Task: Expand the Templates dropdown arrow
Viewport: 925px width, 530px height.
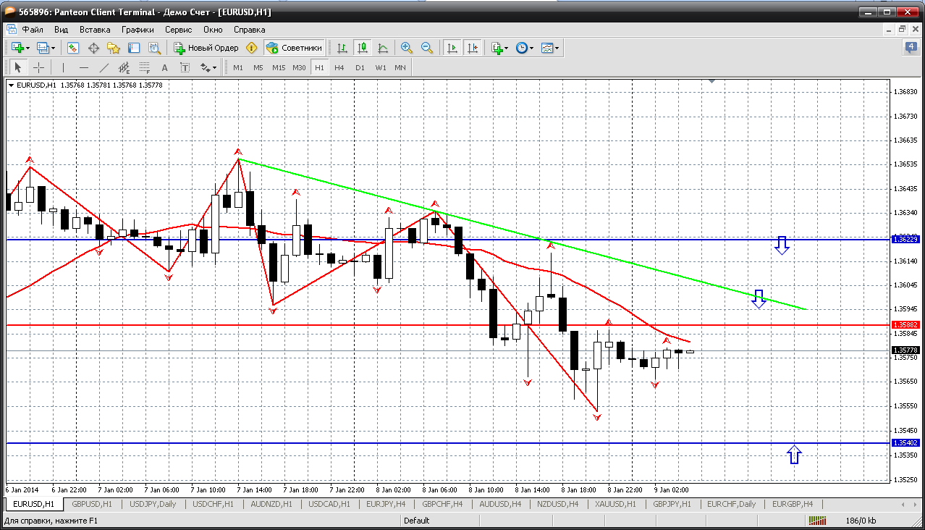Action: (557, 48)
